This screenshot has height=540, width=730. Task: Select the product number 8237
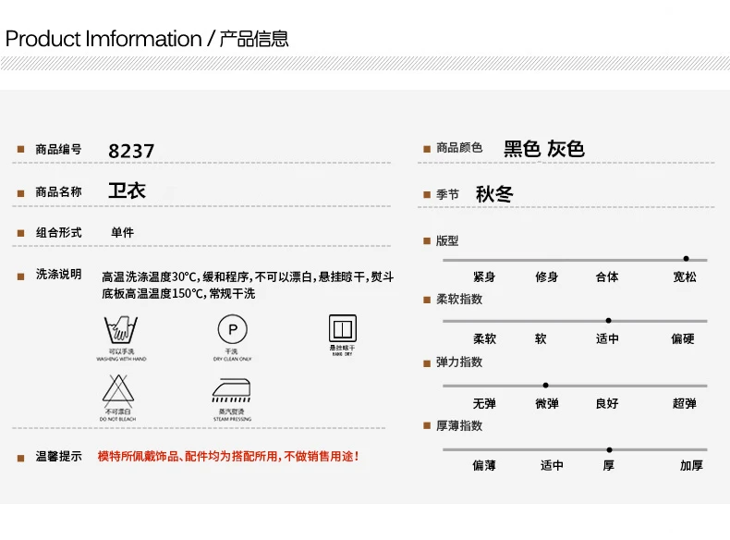(131, 151)
